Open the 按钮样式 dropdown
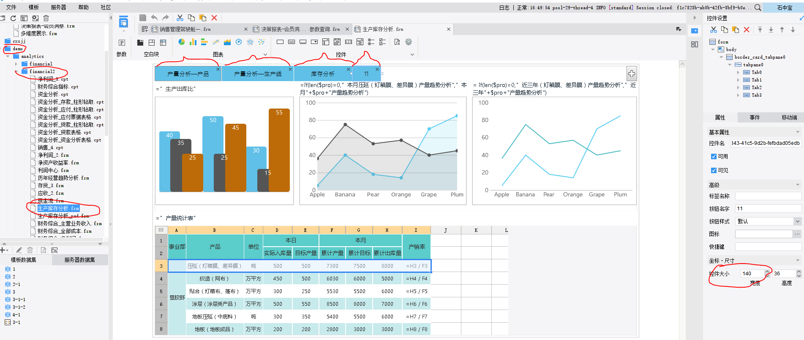The height and width of the screenshot is (340, 804). click(798, 221)
